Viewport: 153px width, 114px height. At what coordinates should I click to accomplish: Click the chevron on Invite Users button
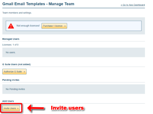(x=18, y=108)
